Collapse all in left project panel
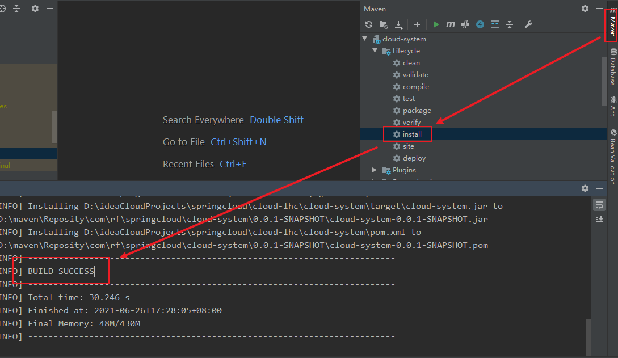 pyautogui.click(x=16, y=9)
